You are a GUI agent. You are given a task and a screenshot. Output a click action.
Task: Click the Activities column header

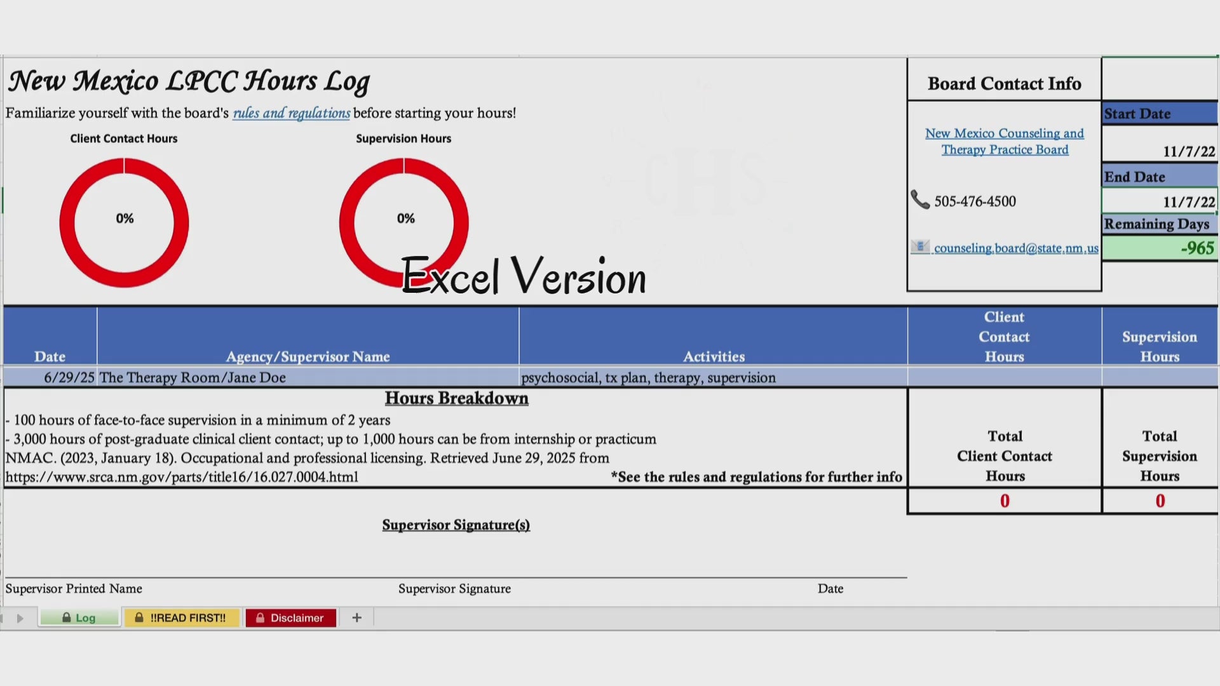pyautogui.click(x=713, y=337)
